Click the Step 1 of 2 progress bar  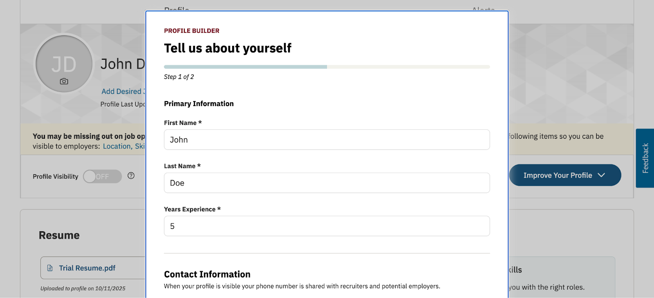(x=327, y=67)
